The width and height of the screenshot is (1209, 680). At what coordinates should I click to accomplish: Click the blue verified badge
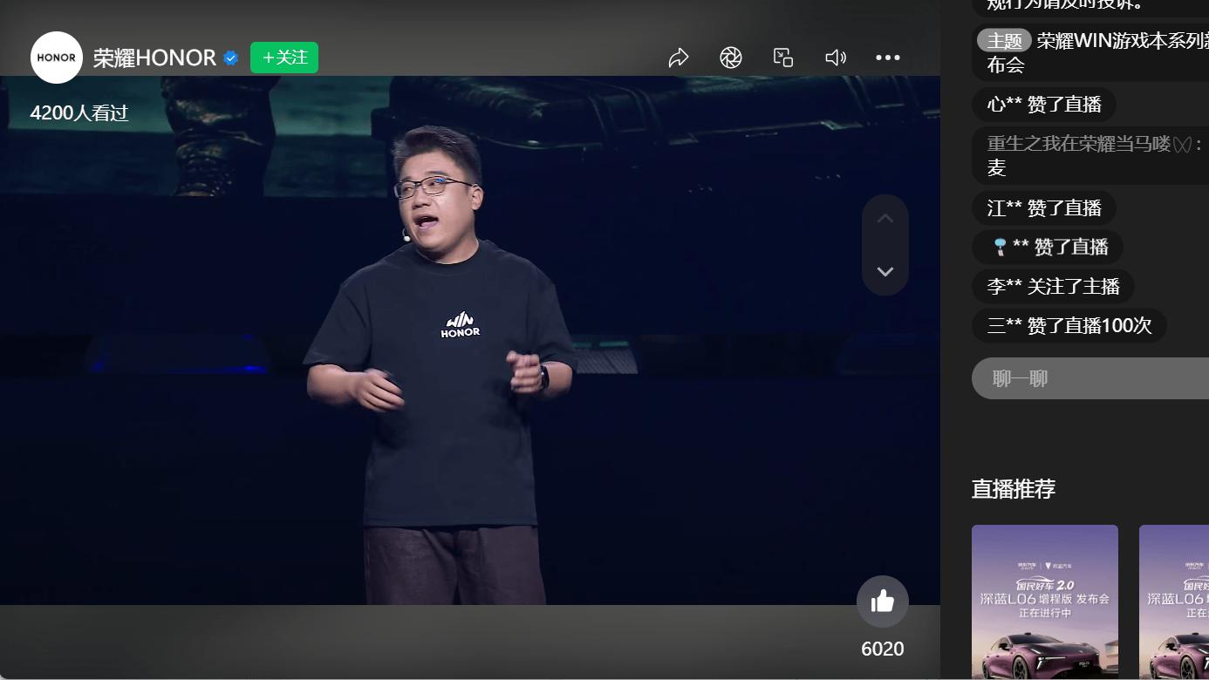231,58
